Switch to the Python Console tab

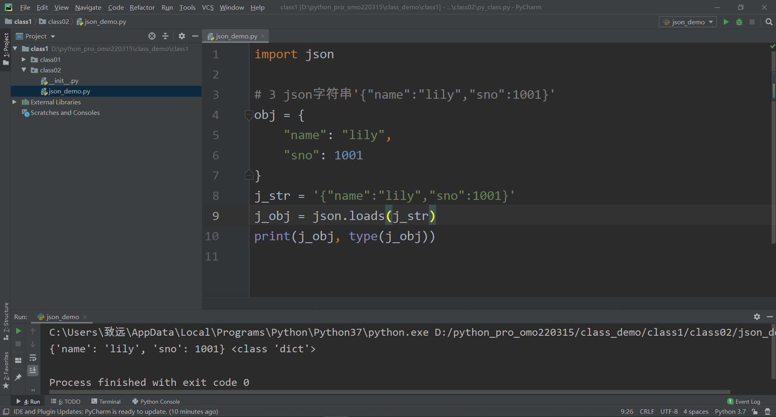(159, 401)
